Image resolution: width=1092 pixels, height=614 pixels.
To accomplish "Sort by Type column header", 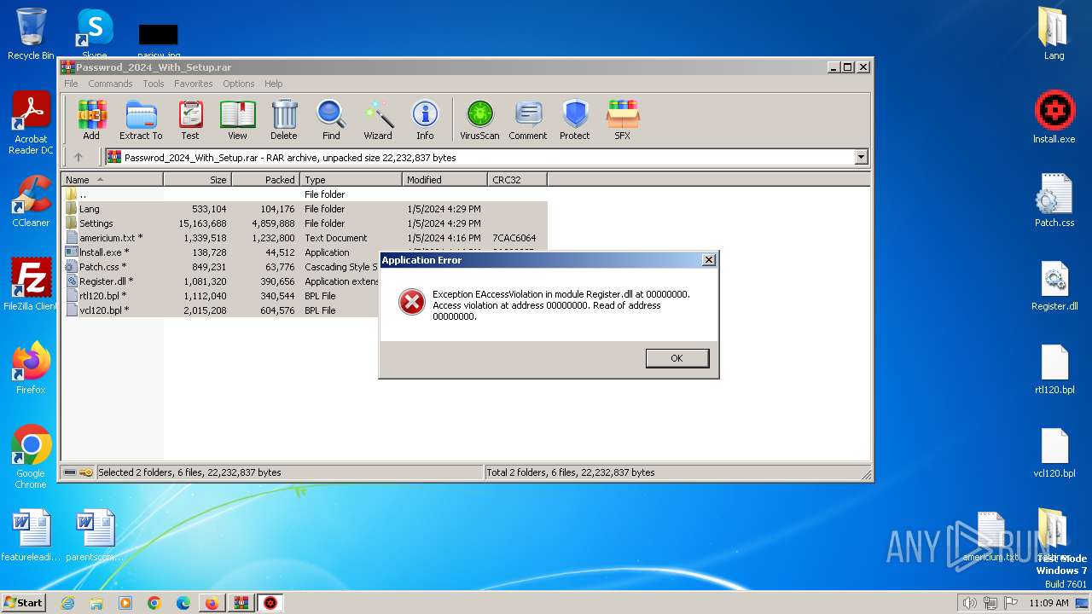I will coord(351,180).
